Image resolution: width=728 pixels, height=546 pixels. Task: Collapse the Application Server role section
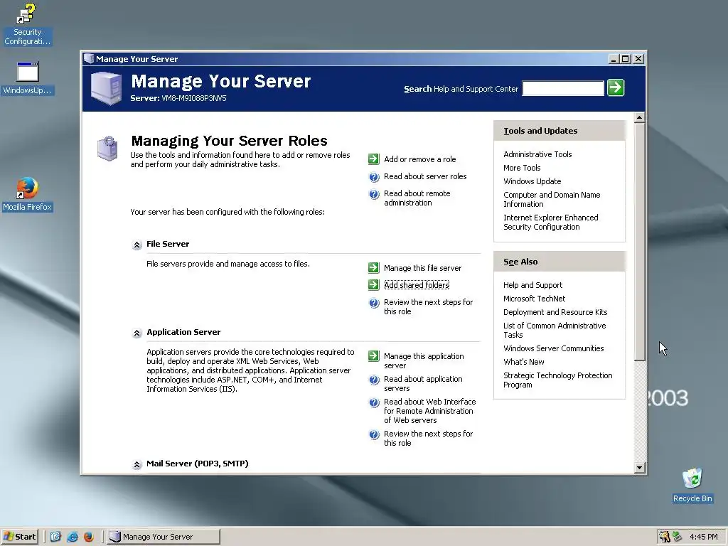pos(137,333)
